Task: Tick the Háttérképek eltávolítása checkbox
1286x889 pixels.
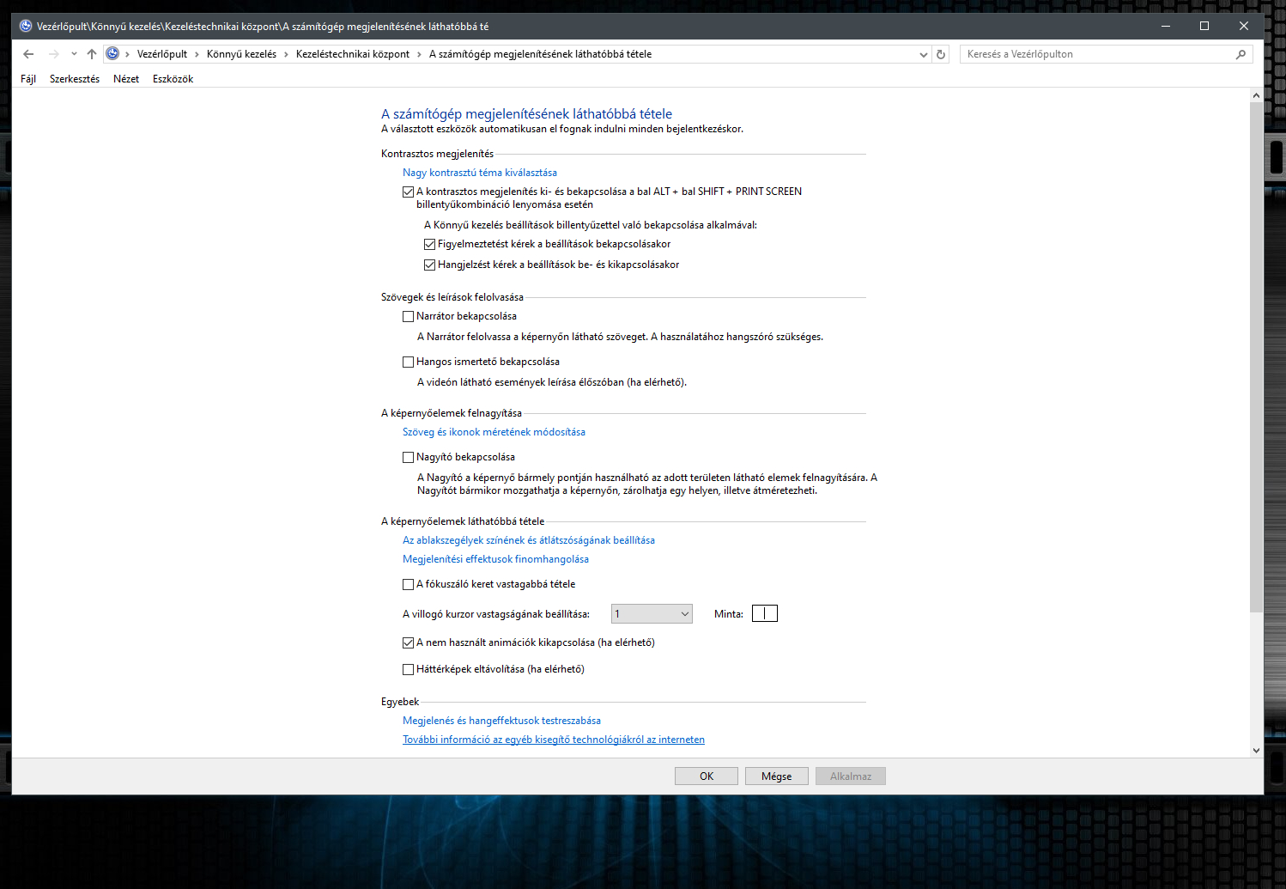Action: 409,669
